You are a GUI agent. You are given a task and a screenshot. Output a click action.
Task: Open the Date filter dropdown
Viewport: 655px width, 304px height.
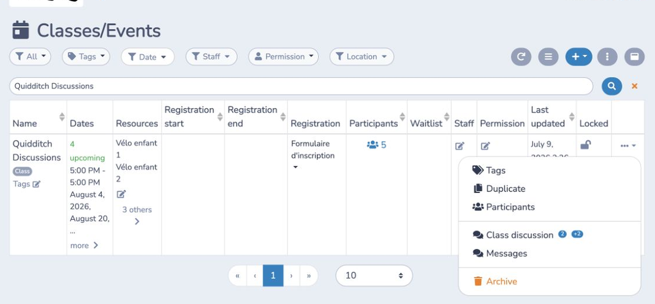click(147, 57)
